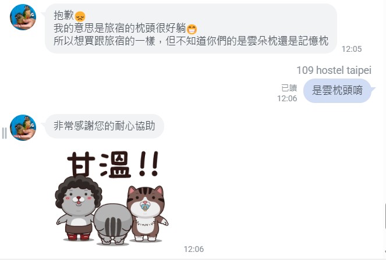
Task: Click the grinning emoji after 枕頭很好躺
Action: 192,29
